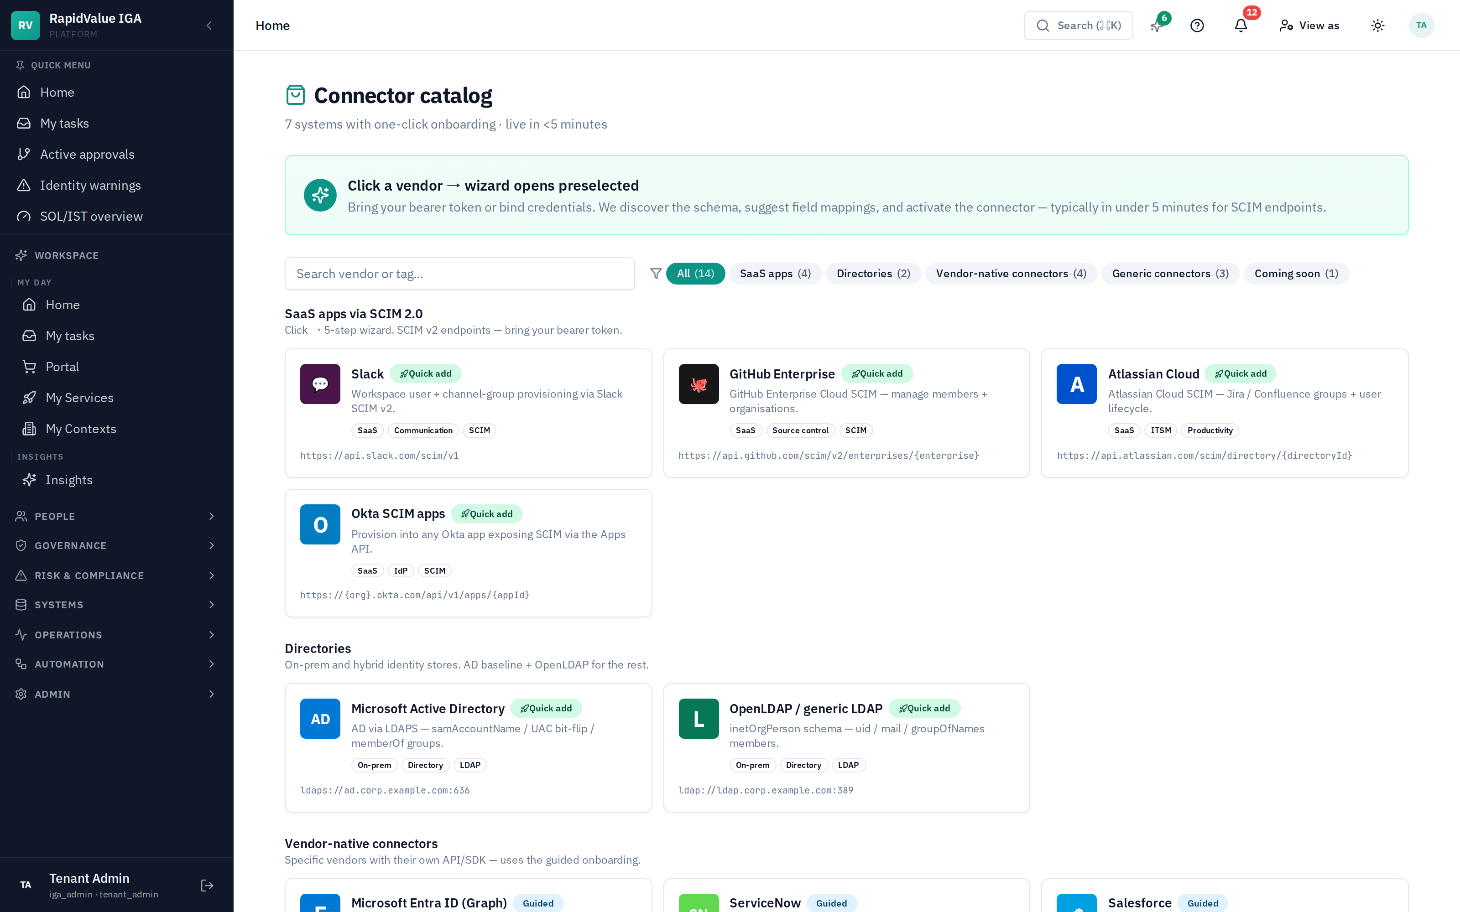Click the wizard info banner sparkle icon
This screenshot has width=1460, height=912.
click(320, 195)
